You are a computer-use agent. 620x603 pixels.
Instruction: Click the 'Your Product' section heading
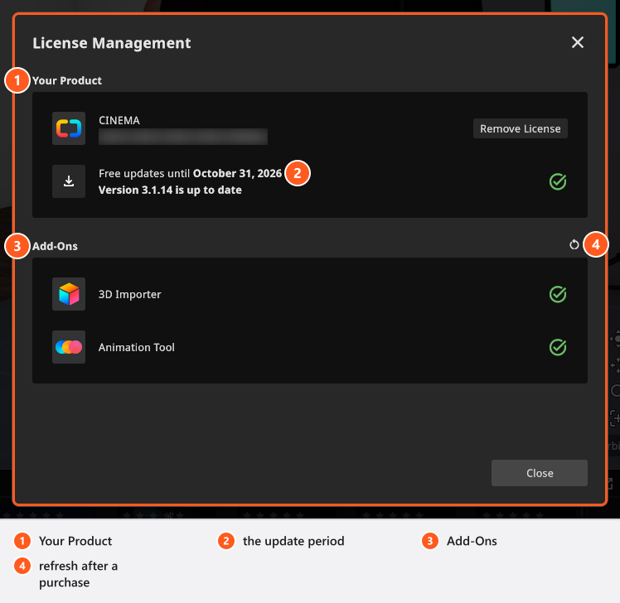[x=67, y=80]
